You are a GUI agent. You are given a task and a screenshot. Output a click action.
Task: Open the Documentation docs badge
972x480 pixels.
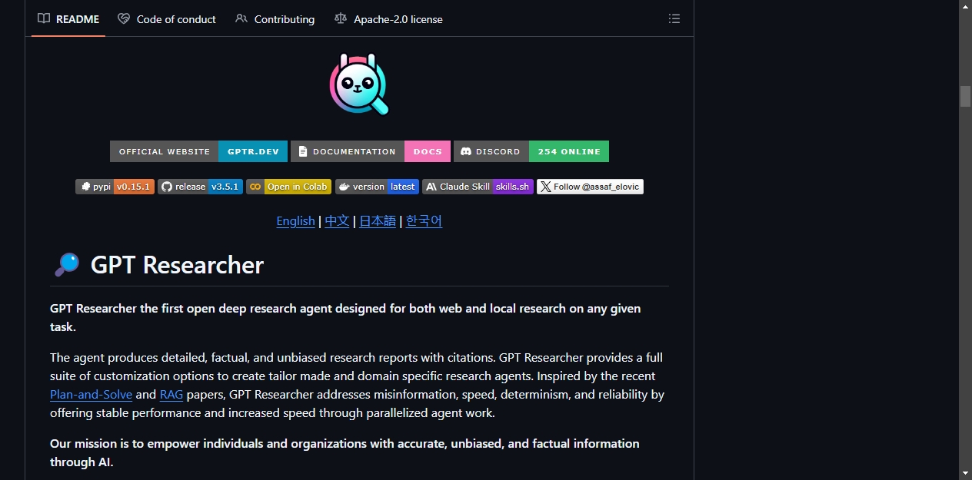[370, 151]
